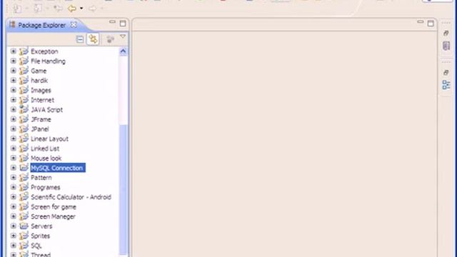Click the Package Explorer vertical scrollbar thumb
This screenshot has height=257, width=457.
click(124, 189)
